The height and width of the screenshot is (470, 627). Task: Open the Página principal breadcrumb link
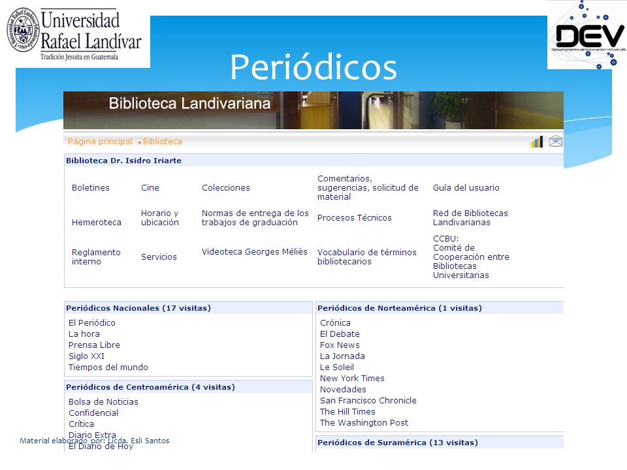coord(100,142)
